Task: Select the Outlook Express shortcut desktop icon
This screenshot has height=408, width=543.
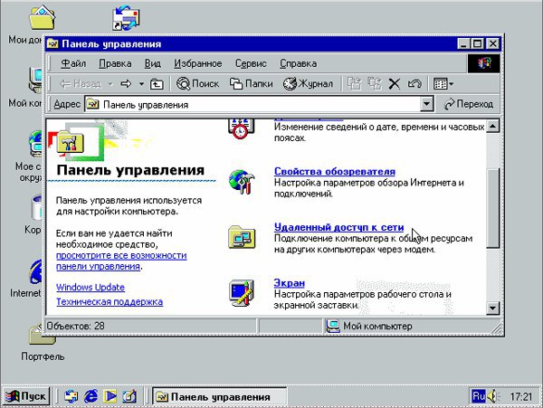Action: (x=126, y=18)
